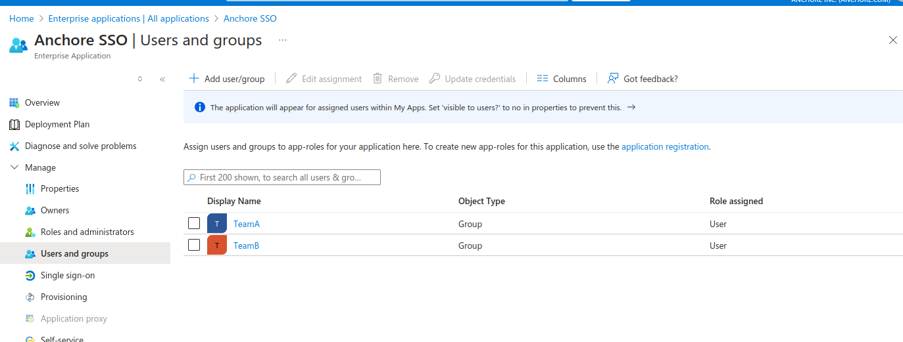Click the Provisioning icon
Image resolution: width=903 pixels, height=342 pixels.
click(x=30, y=297)
